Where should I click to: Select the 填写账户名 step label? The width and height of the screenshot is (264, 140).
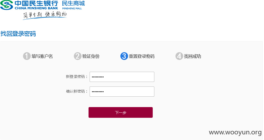(42, 56)
